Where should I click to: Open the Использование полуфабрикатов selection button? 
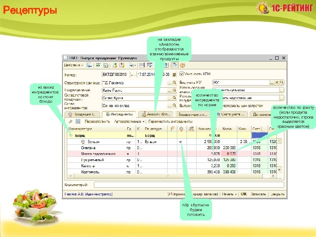coord(281,98)
